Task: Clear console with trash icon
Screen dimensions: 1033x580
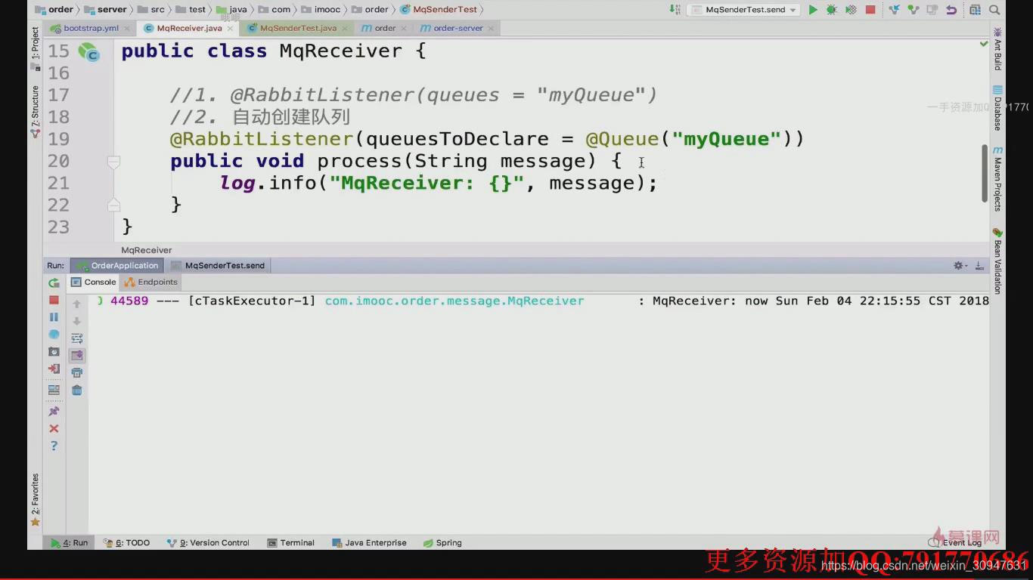Action: [x=76, y=390]
